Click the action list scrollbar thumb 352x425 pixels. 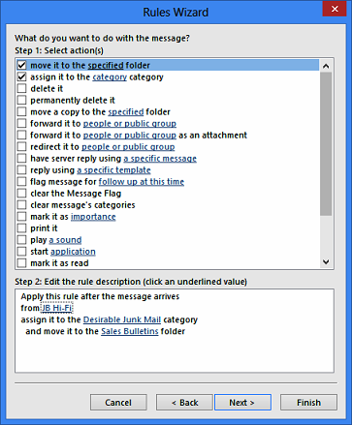tap(326, 144)
